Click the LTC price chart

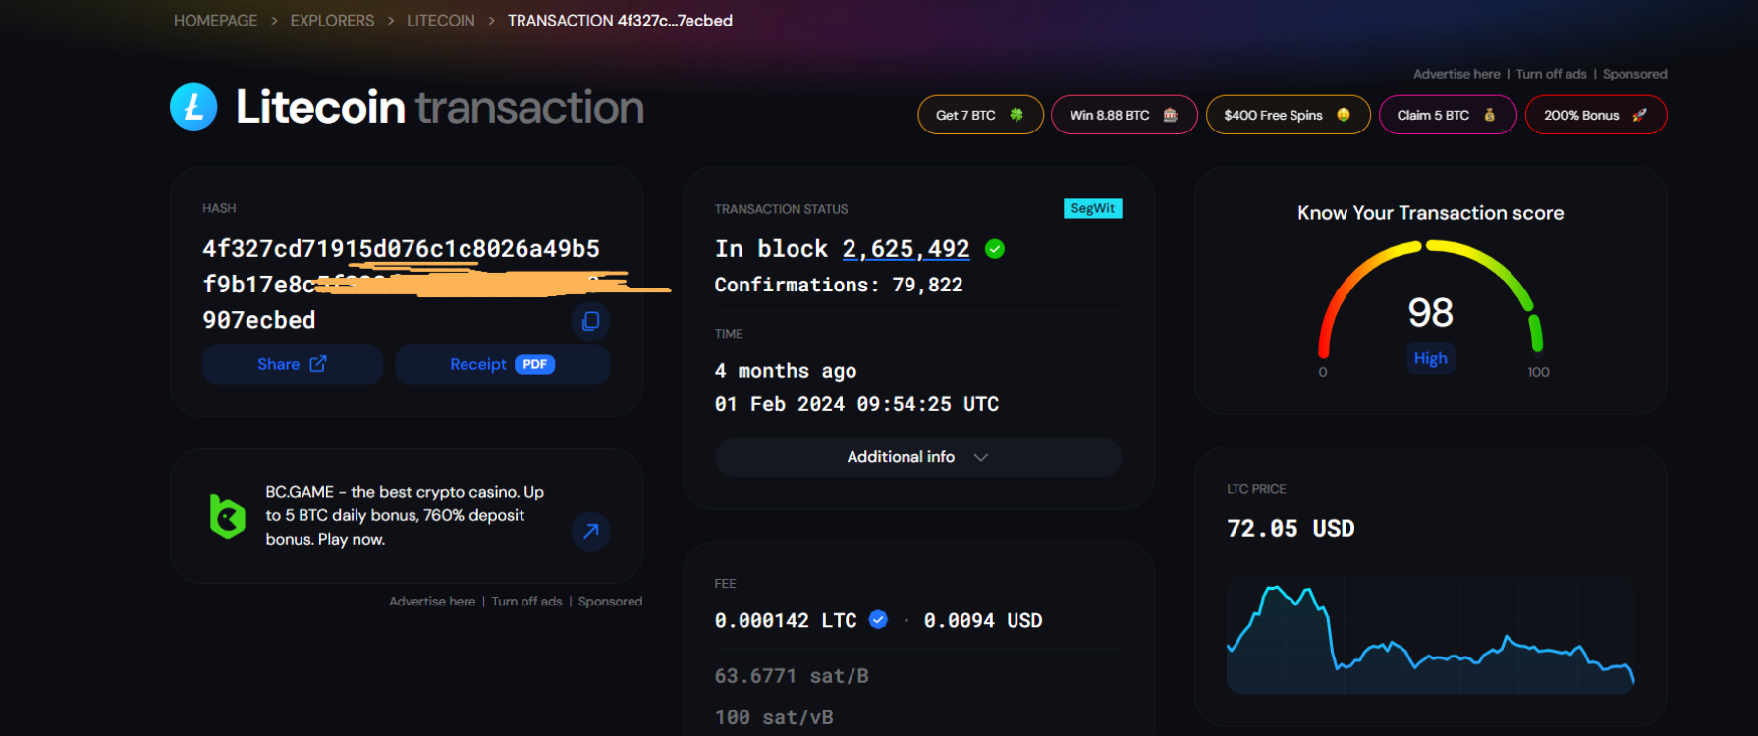(1431, 638)
